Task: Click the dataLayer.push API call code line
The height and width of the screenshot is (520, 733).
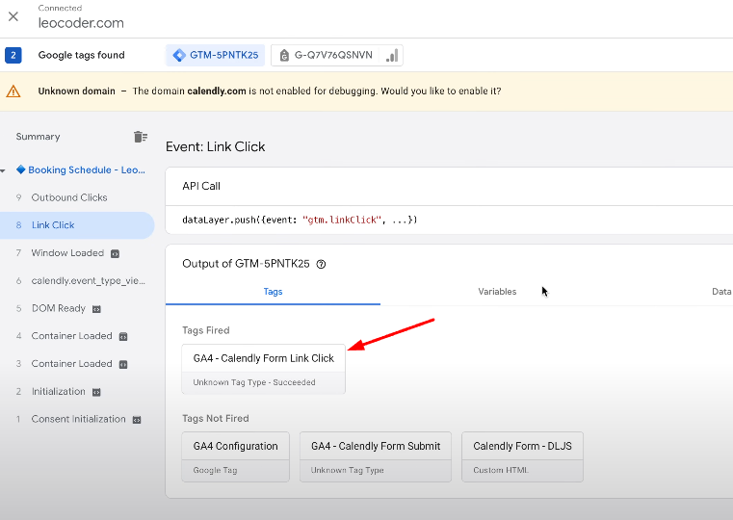Action: pos(300,221)
